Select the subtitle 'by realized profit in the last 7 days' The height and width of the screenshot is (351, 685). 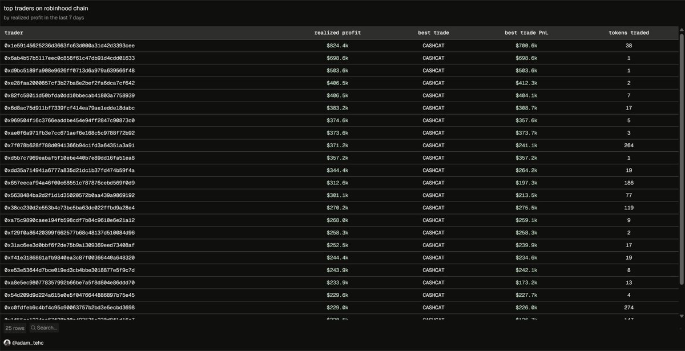44,18
